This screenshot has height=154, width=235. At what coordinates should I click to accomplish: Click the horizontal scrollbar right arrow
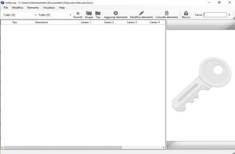164,148
